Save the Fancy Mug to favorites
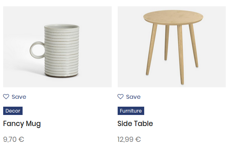 click(x=15, y=97)
